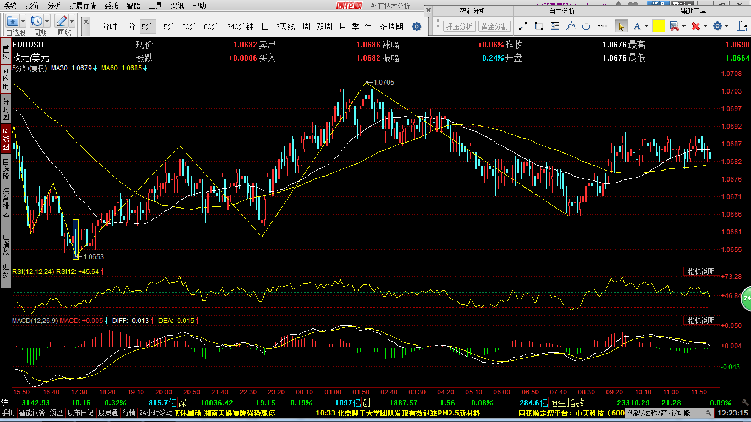The image size is (751, 422).
Task: Open the 首页 sidebar tab
Action: (5, 51)
